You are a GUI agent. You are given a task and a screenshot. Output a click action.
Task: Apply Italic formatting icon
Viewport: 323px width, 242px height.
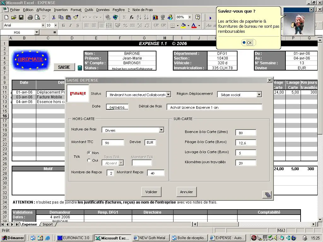click(x=71, y=26)
